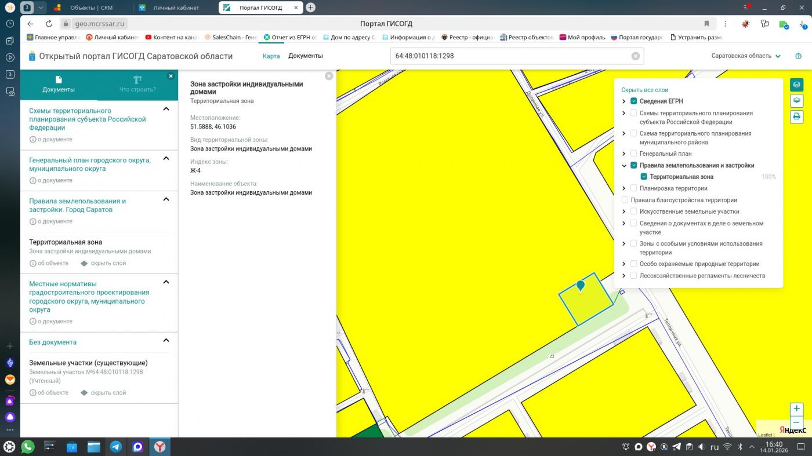Switch to the Что строить? tab
The height and width of the screenshot is (456, 812).
tap(137, 84)
